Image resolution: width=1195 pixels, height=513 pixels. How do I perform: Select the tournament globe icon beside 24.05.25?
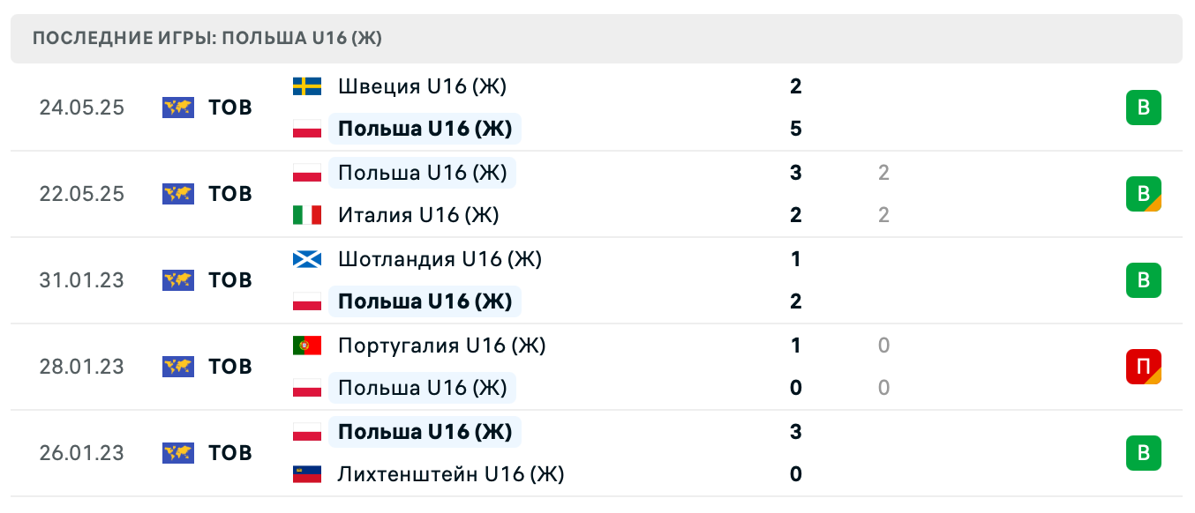point(177,108)
